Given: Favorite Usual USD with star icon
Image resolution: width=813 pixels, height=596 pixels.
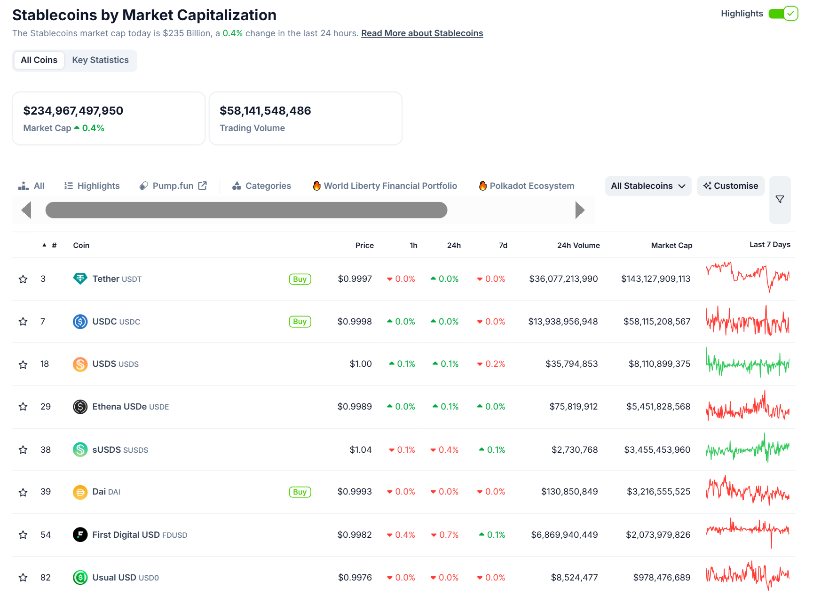Looking at the screenshot, I should click(x=23, y=578).
